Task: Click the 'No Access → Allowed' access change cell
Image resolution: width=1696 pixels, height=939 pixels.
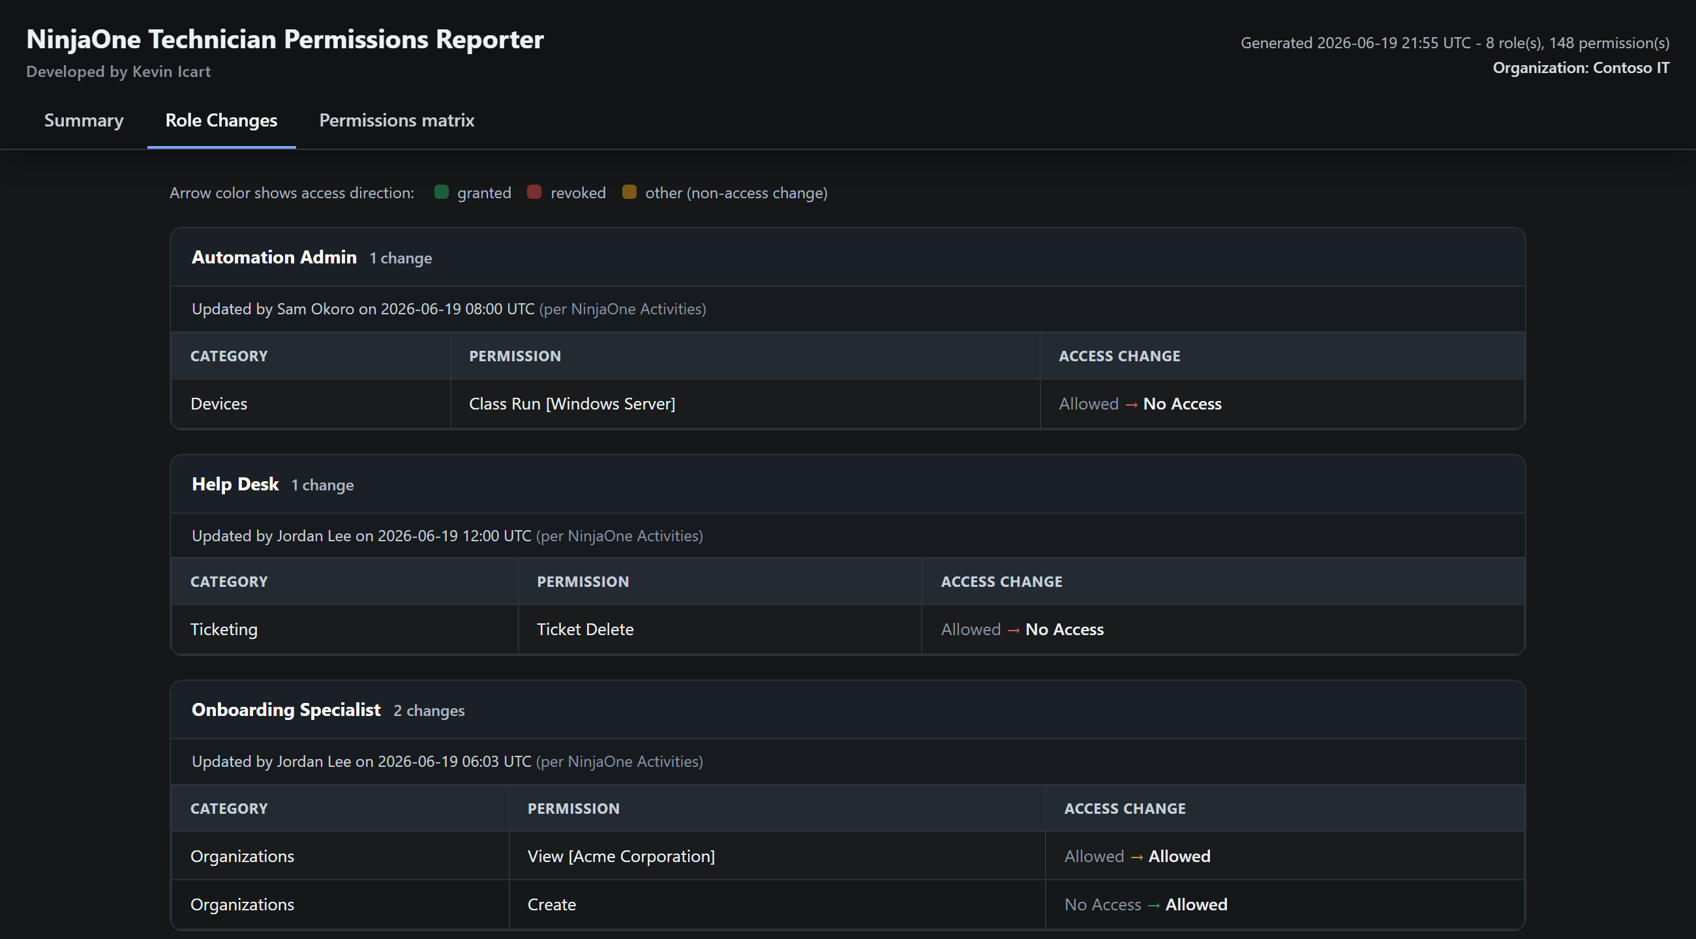Action: point(1284,905)
